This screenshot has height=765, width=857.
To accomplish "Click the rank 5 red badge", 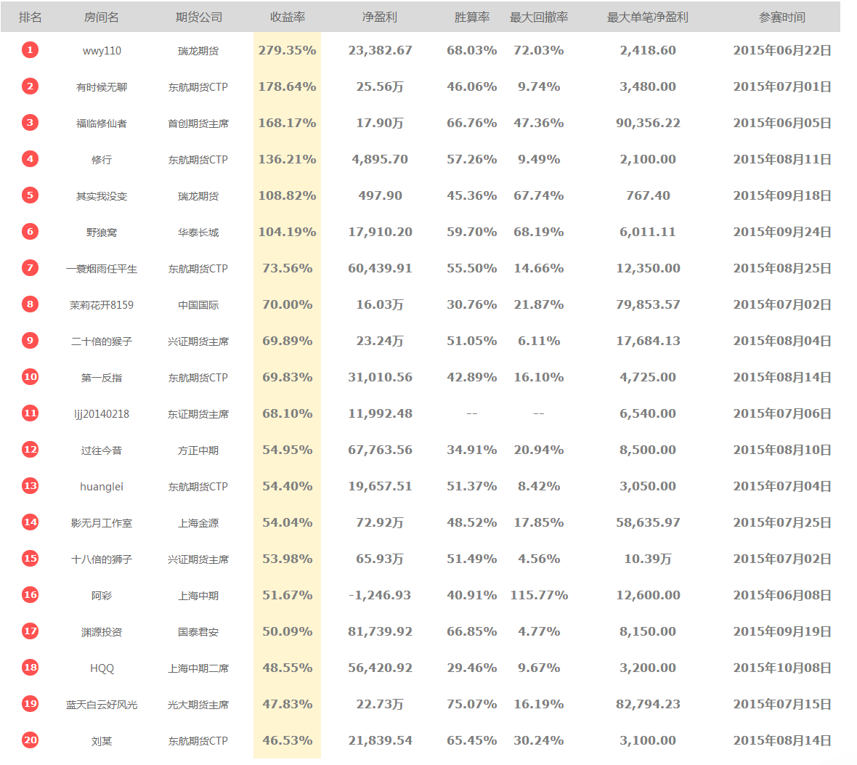I will [x=30, y=195].
